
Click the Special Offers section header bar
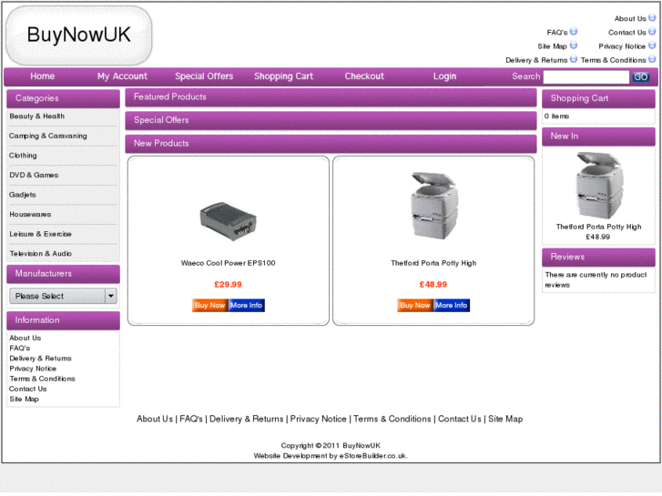331,120
